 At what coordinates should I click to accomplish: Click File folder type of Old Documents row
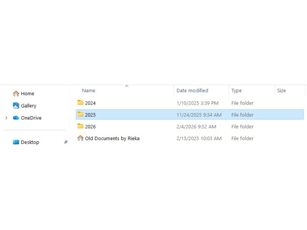[x=243, y=139]
